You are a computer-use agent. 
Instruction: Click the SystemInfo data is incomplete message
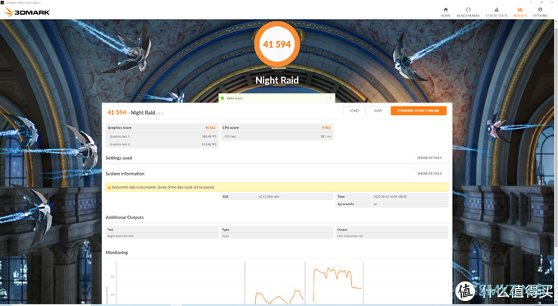click(163, 187)
